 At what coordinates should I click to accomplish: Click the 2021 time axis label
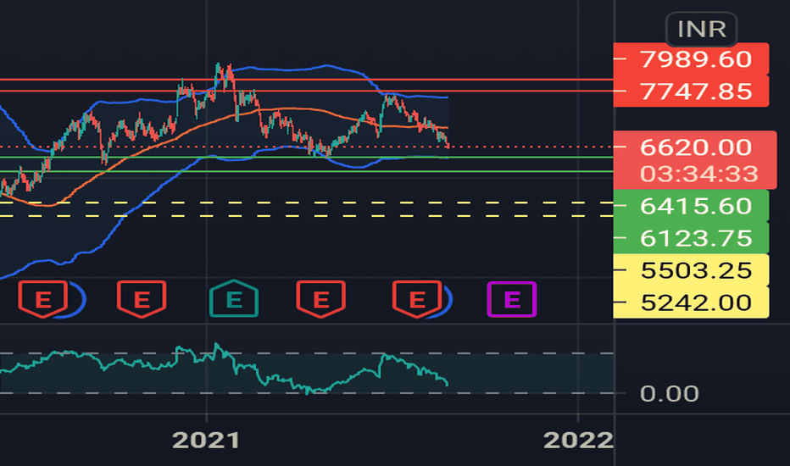coord(206,441)
